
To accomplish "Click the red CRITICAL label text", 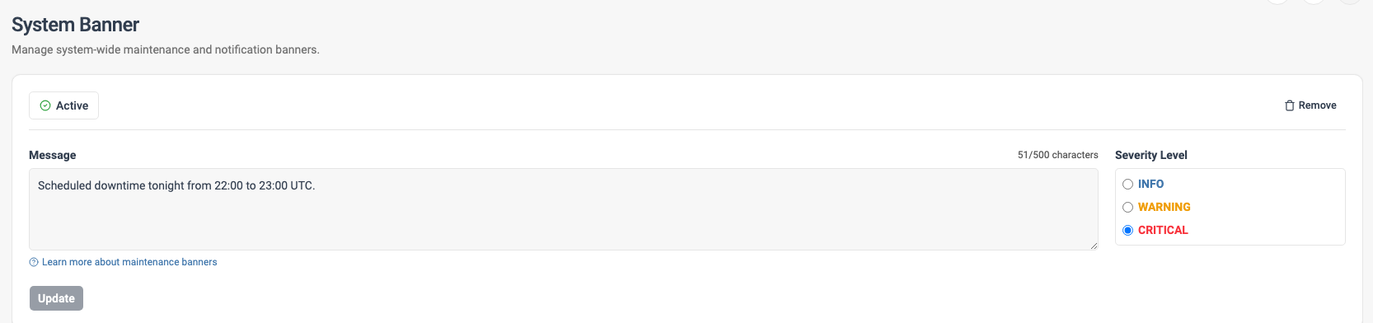I will 1163,230.
